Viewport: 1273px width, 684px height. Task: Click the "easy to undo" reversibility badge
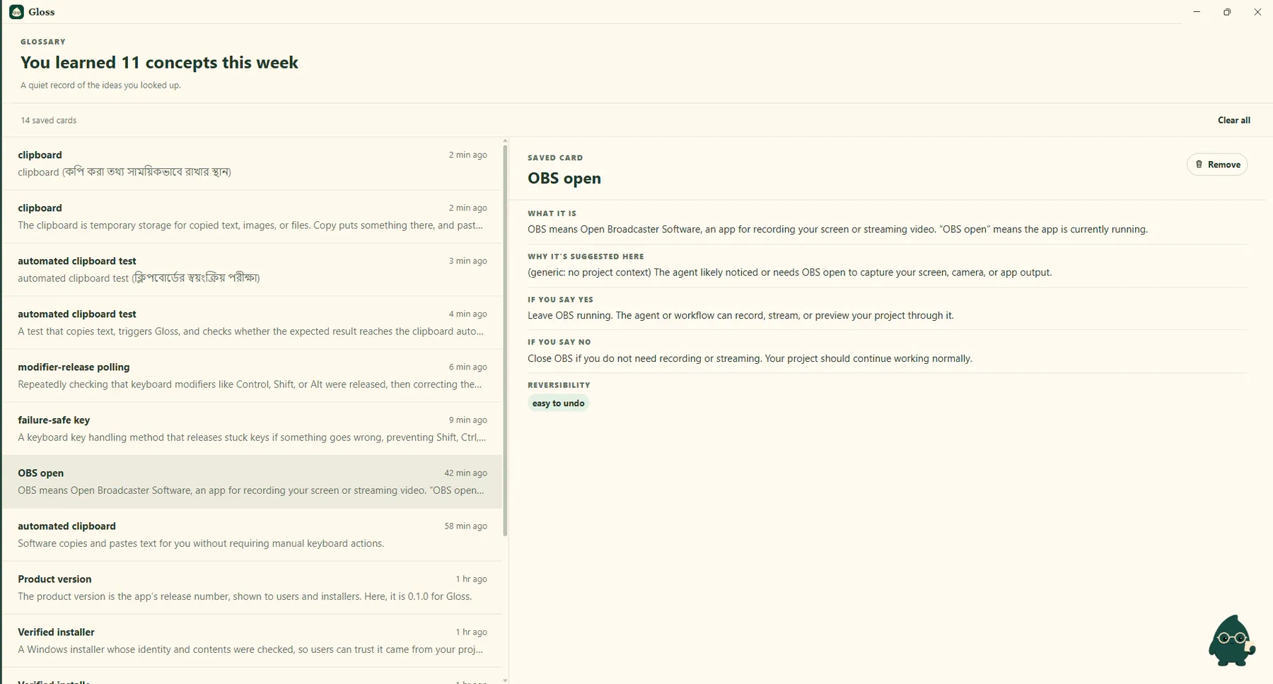click(x=559, y=403)
